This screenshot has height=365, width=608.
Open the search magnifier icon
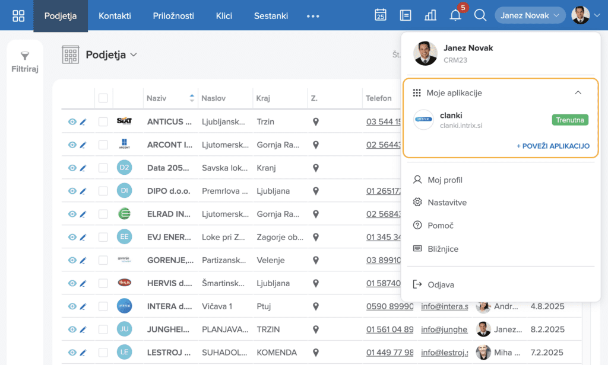(480, 15)
